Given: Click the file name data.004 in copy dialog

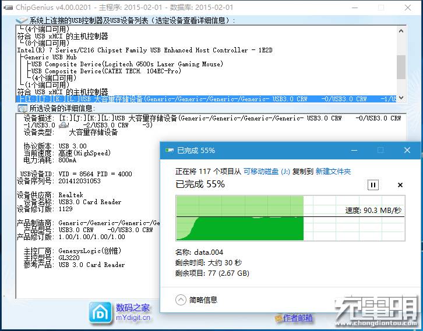Looking at the screenshot, I should tap(209, 252).
